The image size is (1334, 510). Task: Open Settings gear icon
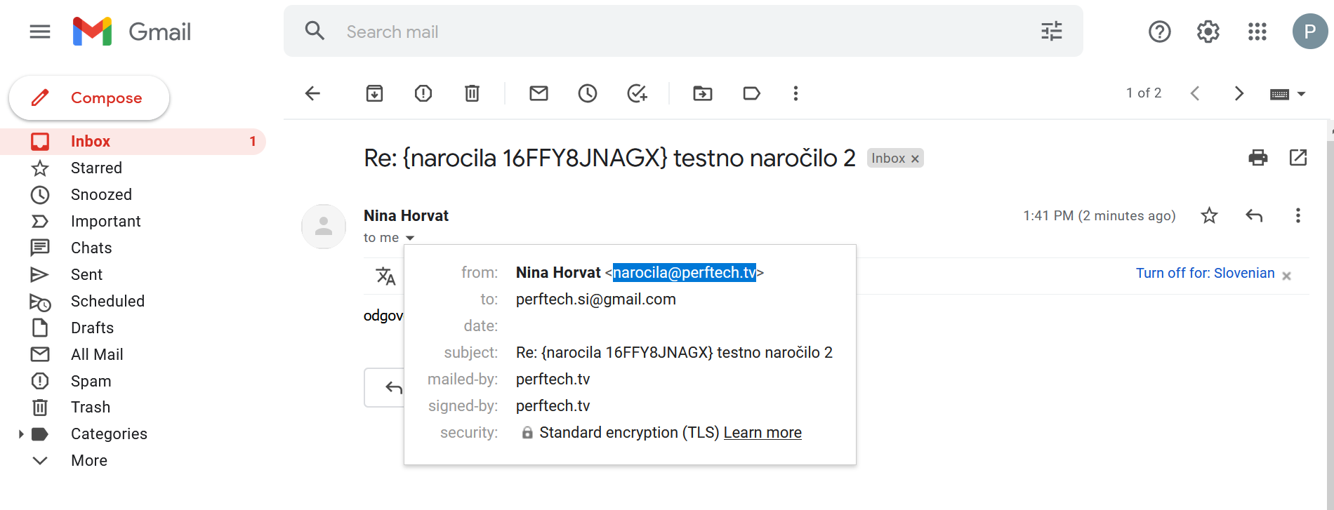[x=1208, y=32]
